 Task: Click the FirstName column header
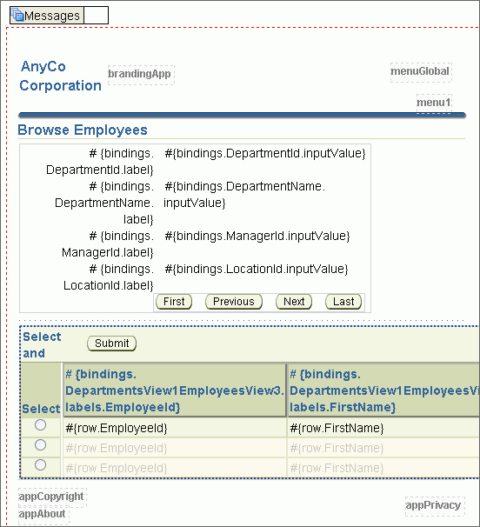[x=383, y=390]
